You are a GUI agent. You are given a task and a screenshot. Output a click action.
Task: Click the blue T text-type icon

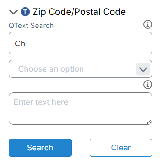(25, 12)
